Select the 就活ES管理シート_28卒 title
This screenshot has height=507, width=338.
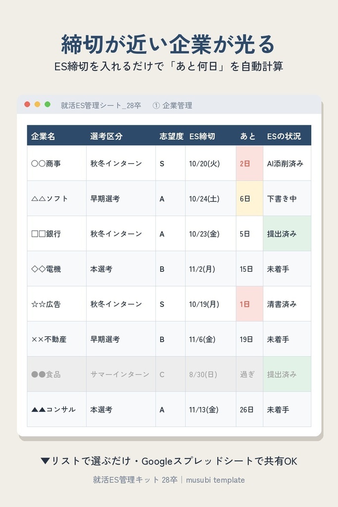(x=101, y=105)
